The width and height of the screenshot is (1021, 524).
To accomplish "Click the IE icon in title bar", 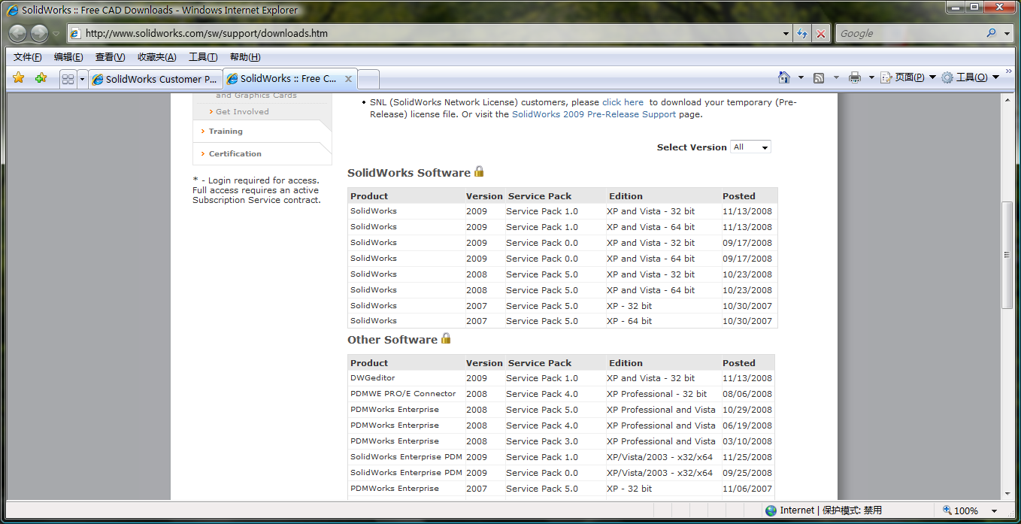I will click(13, 11).
